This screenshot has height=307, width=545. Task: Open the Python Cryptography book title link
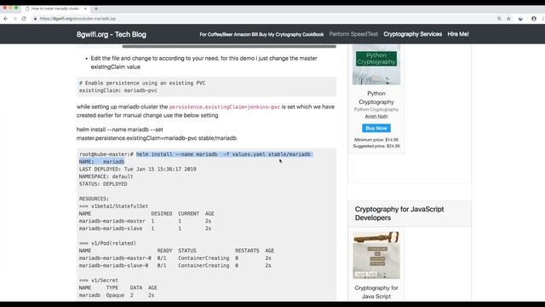(x=376, y=98)
